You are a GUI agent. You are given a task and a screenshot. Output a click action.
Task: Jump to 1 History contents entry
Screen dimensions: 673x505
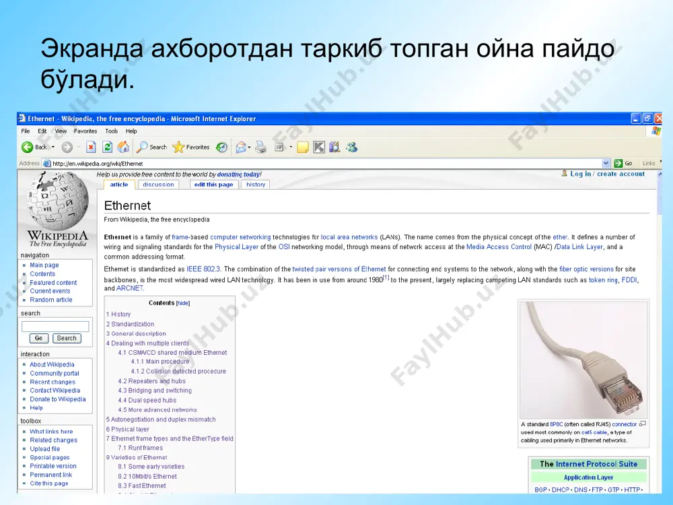pyautogui.click(x=118, y=314)
